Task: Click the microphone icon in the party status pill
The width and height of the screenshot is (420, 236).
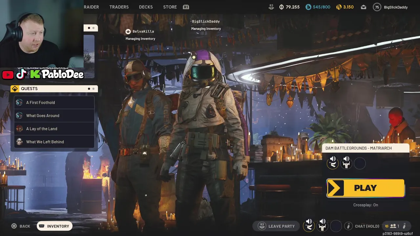Action: 404,226
